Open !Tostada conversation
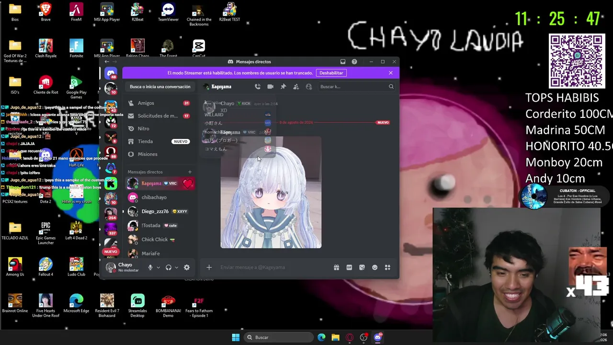This screenshot has width=613, height=345. 160,225
